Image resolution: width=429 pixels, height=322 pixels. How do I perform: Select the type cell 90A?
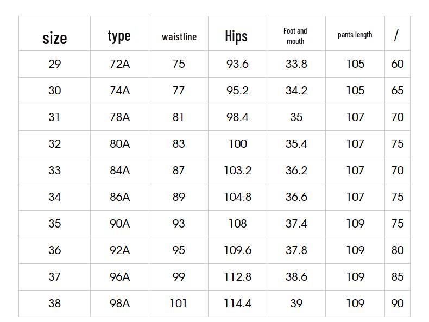[119, 224]
